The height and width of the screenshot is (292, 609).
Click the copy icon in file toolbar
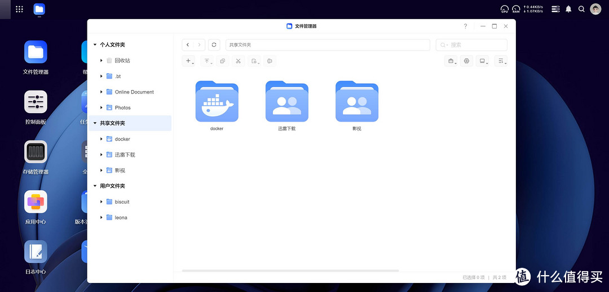tap(222, 61)
